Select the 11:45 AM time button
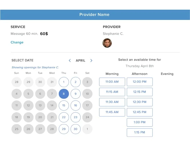The width and height of the screenshot is (190, 148). pyautogui.click(x=112, y=112)
